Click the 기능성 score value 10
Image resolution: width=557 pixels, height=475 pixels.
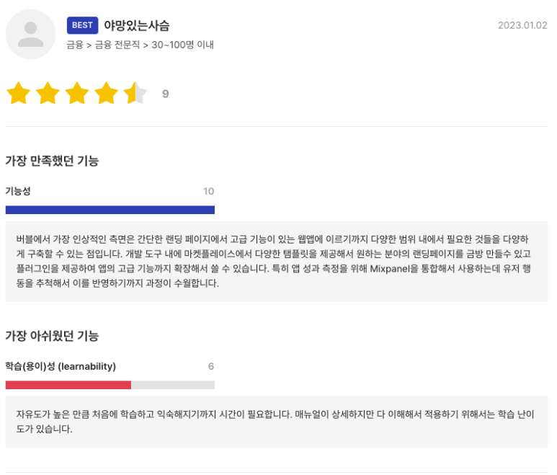click(x=208, y=191)
